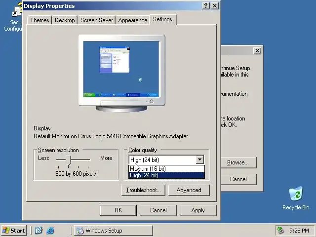
Task: Click the Display Properties help button
Action: pyautogui.click(x=205, y=5)
